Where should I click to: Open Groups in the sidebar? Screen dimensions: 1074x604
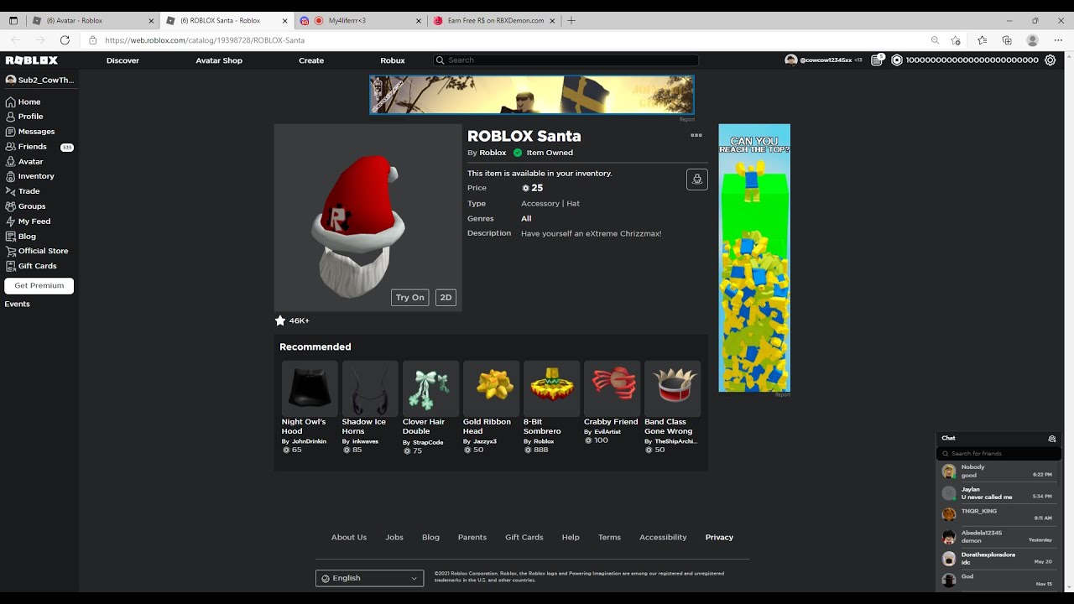click(25, 206)
